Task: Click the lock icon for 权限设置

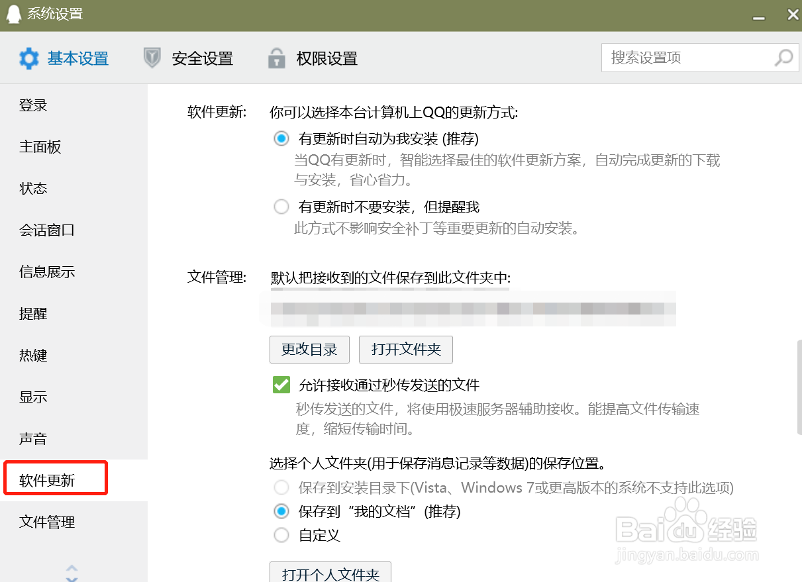Action: [276, 58]
